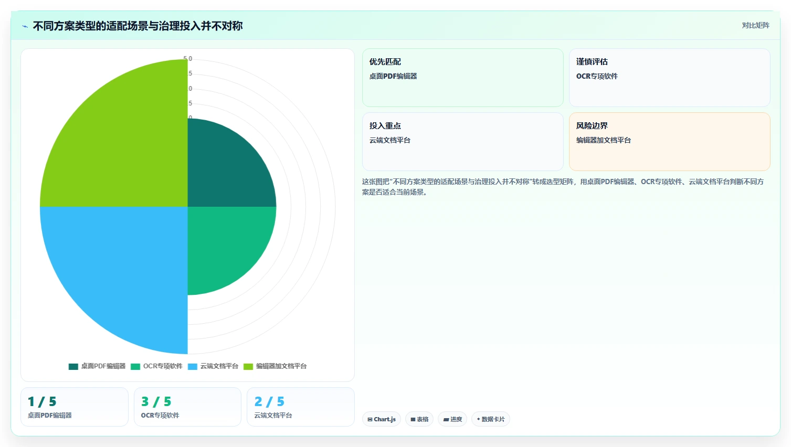Select the 2 / 5 云端文档平台 stat card
The height and width of the screenshot is (447, 791).
coord(301,407)
